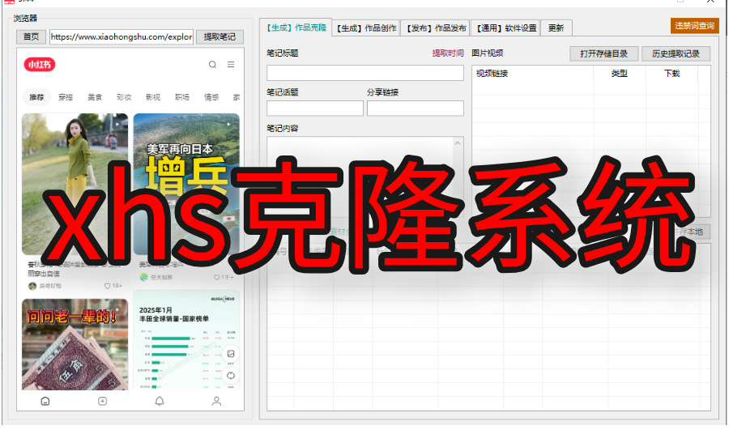
Task: Click the 打开存储目录 button
Action: pyautogui.click(x=603, y=54)
